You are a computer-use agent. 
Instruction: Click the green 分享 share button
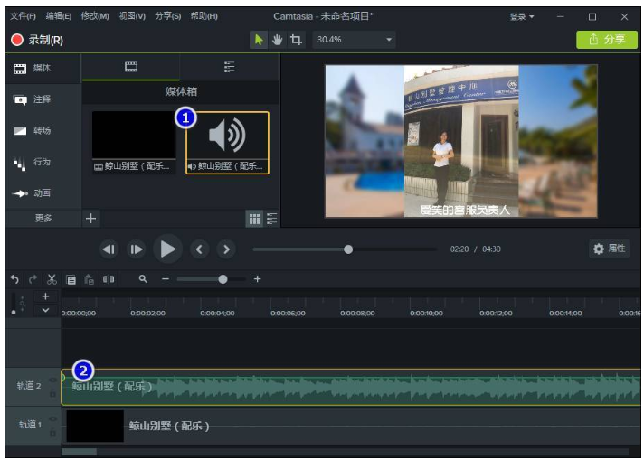click(607, 40)
